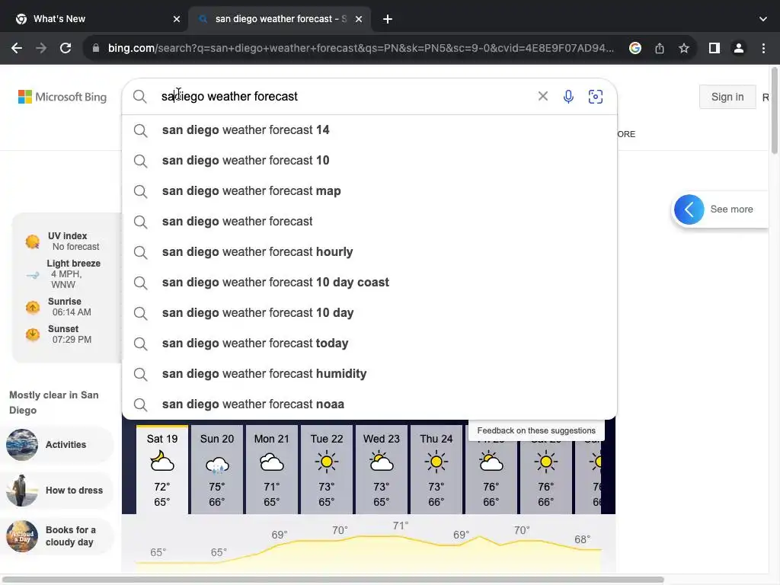Select the Thu 24 forecast card
Image resolution: width=780 pixels, height=585 pixels.
(436, 469)
